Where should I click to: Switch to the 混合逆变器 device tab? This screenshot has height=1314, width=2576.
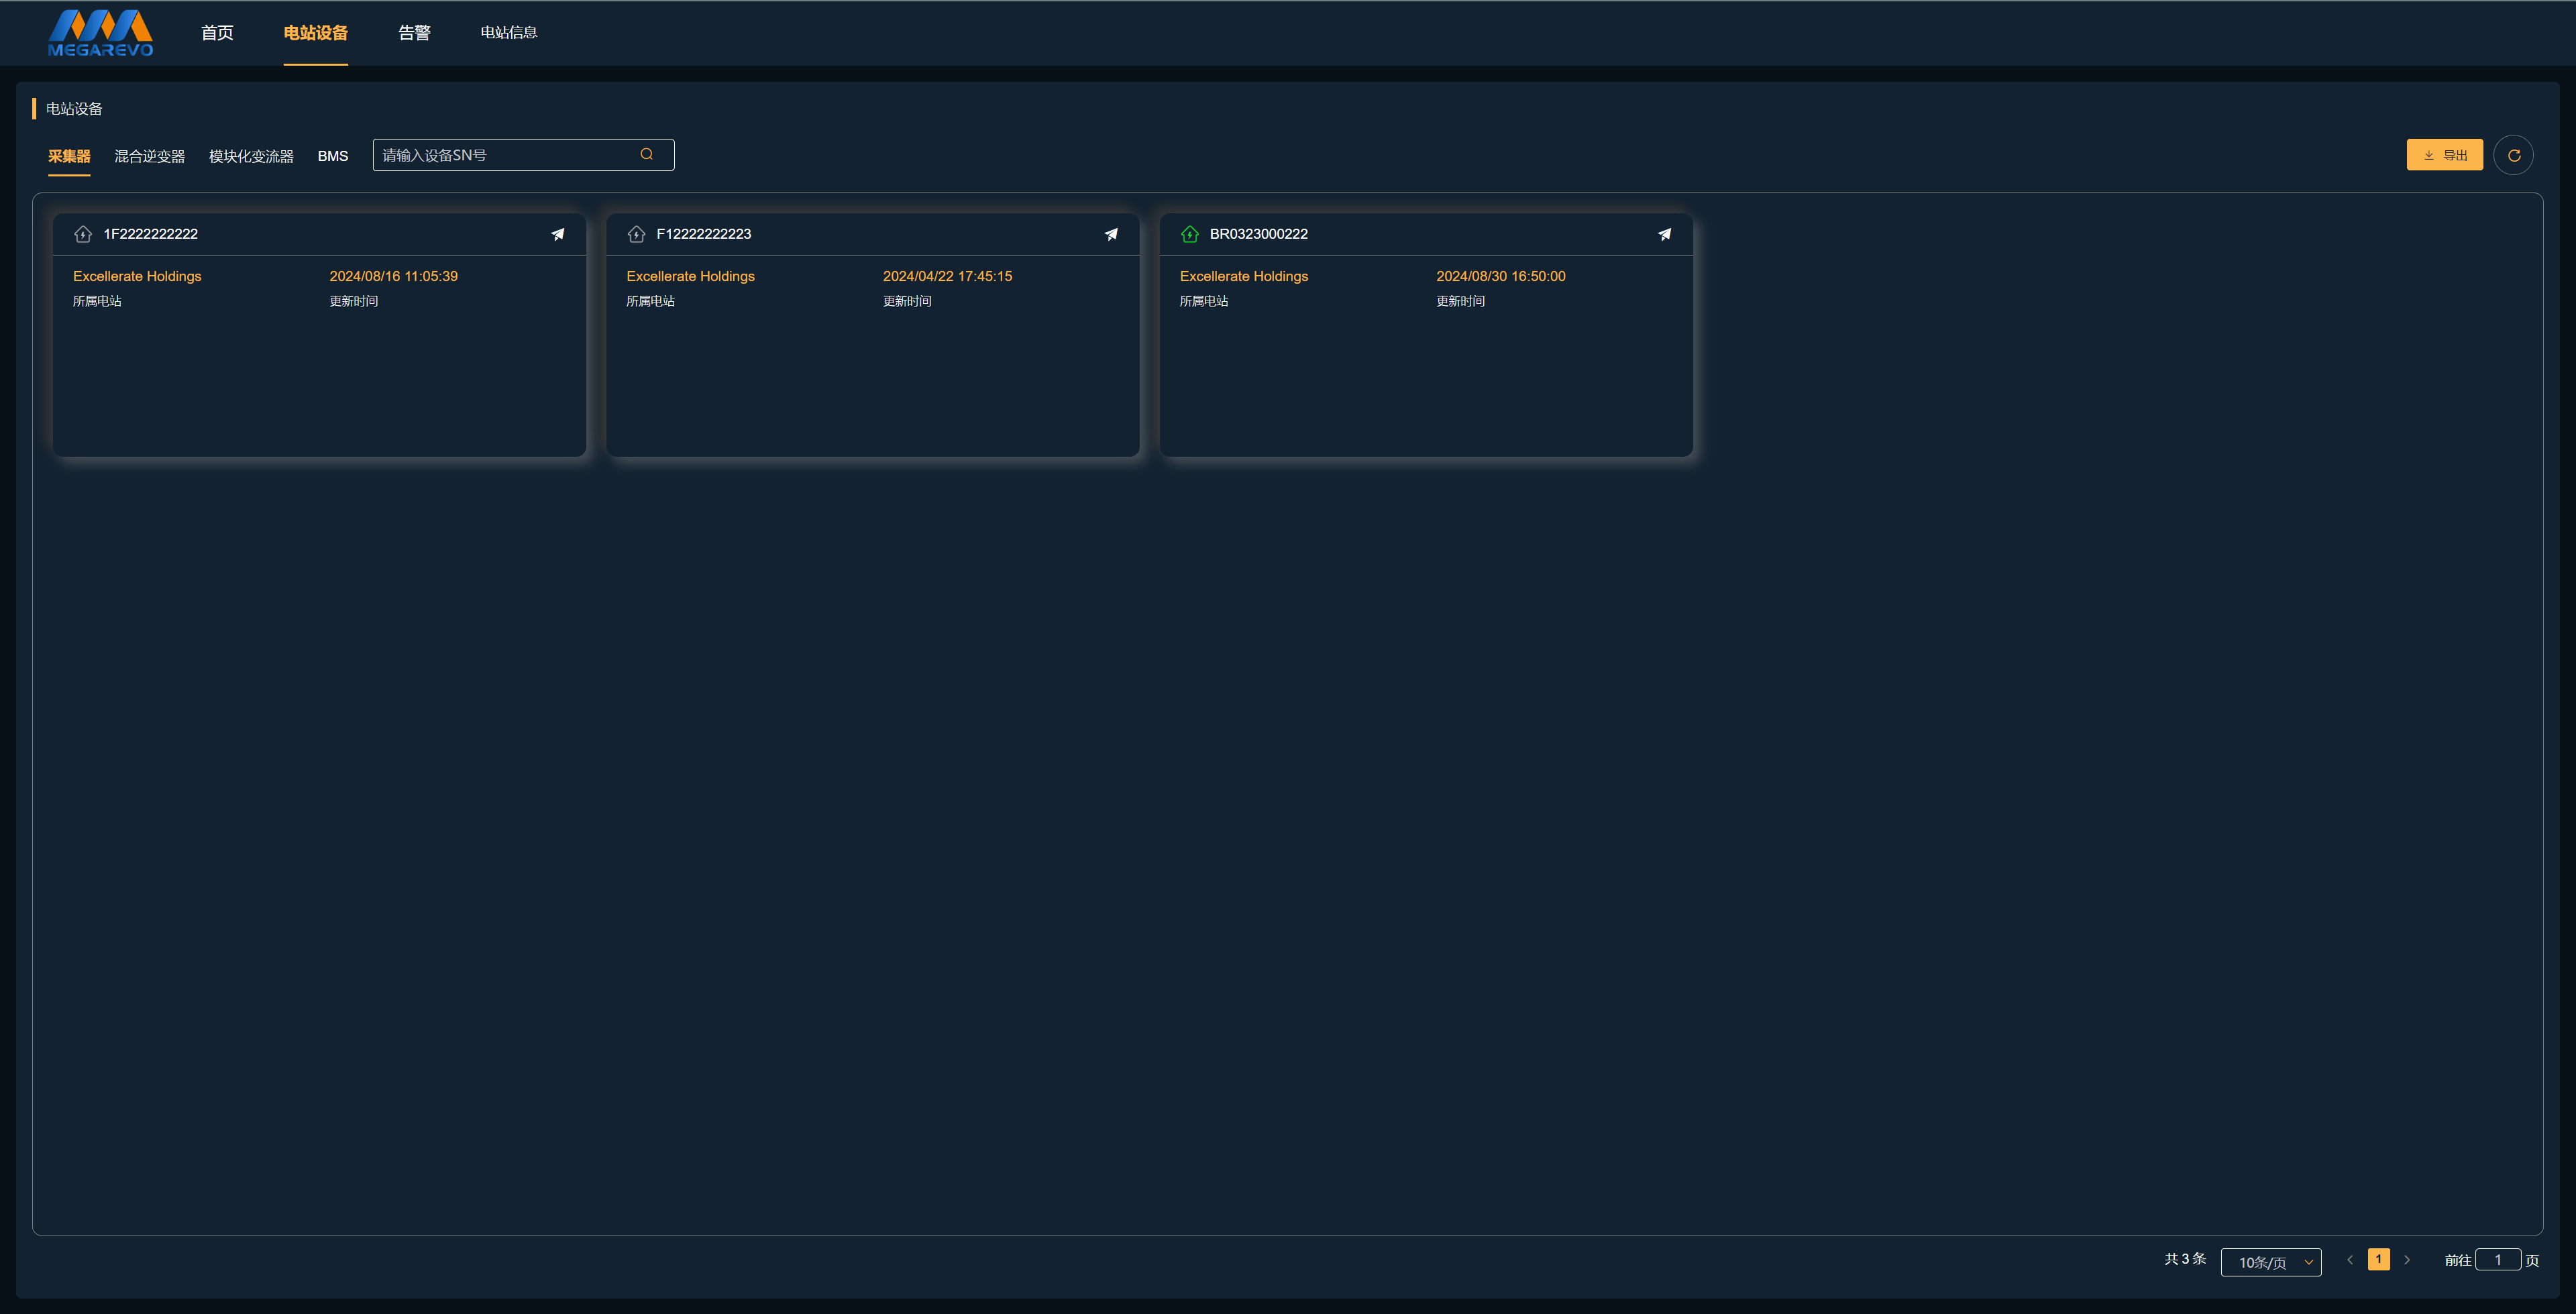(x=150, y=156)
